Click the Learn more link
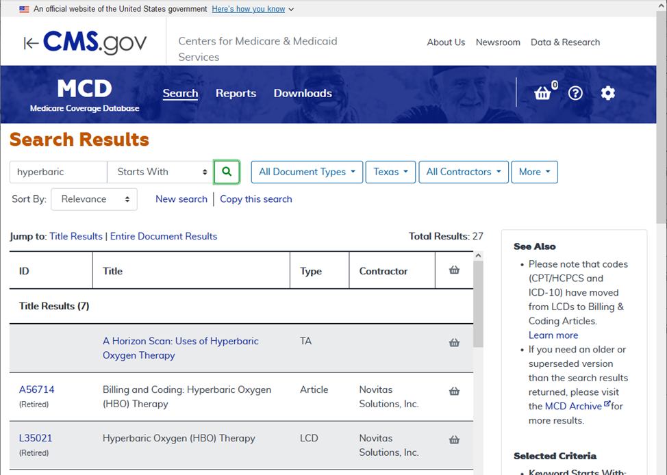This screenshot has width=667, height=475. click(x=553, y=335)
